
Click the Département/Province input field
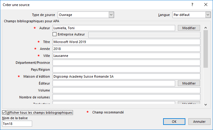click(x=126, y=63)
